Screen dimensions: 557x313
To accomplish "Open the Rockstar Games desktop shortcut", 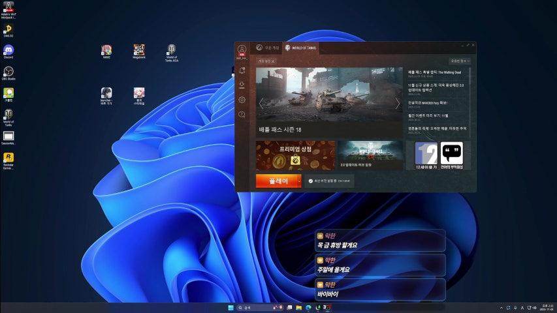I will 8,158.
